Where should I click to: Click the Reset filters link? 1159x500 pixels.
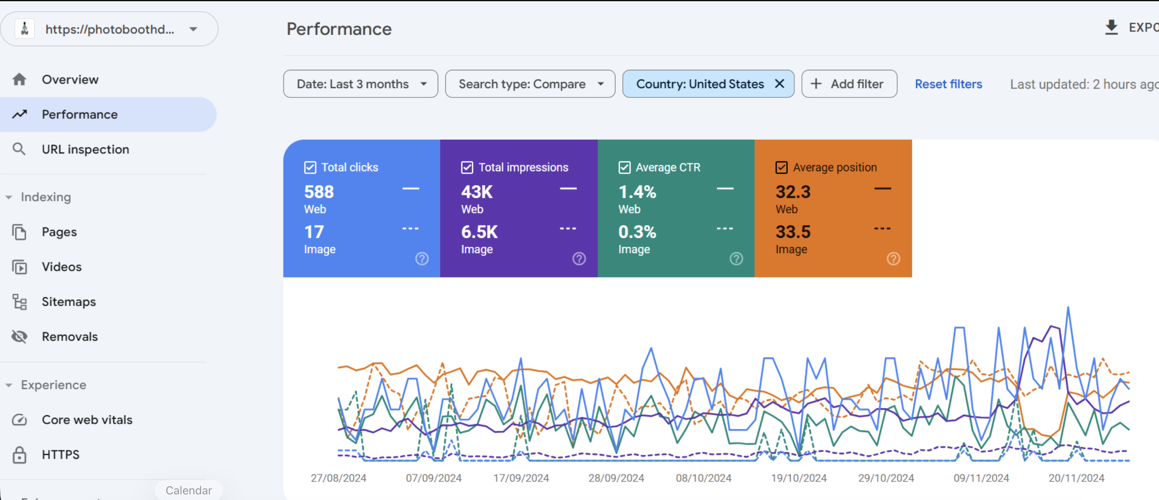(949, 84)
